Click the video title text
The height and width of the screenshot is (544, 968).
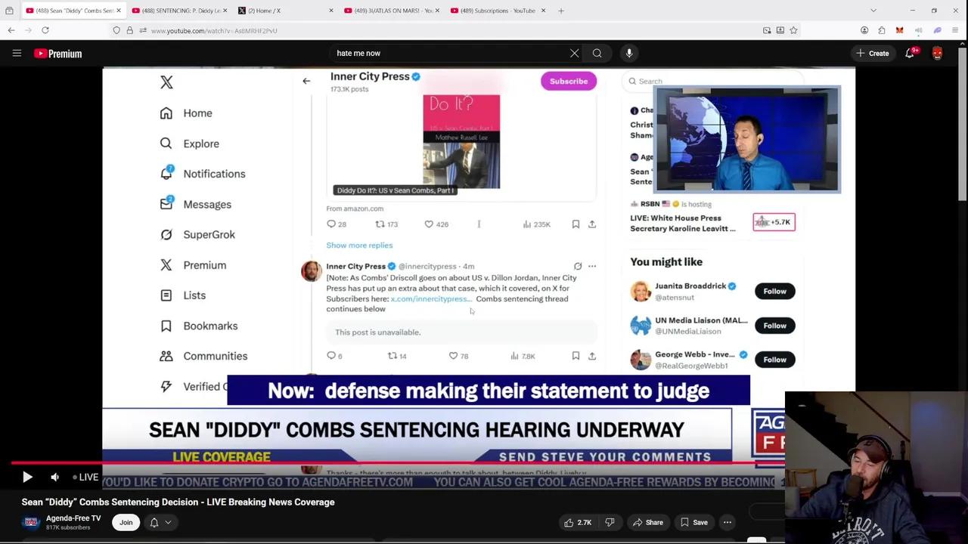[178, 502]
